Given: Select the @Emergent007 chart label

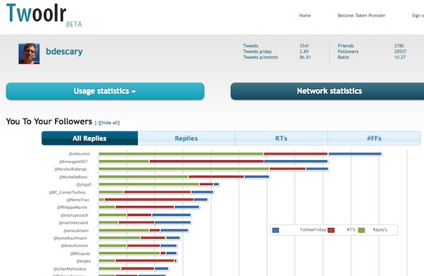Looking at the screenshot, I should point(73,162).
